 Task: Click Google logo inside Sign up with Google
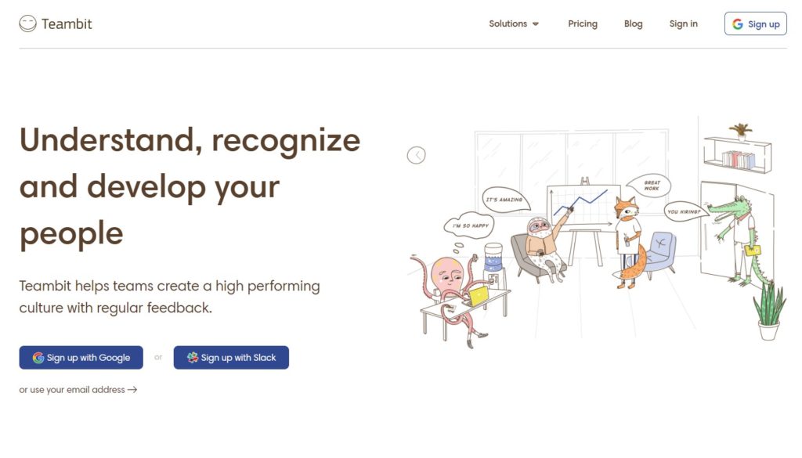38,358
